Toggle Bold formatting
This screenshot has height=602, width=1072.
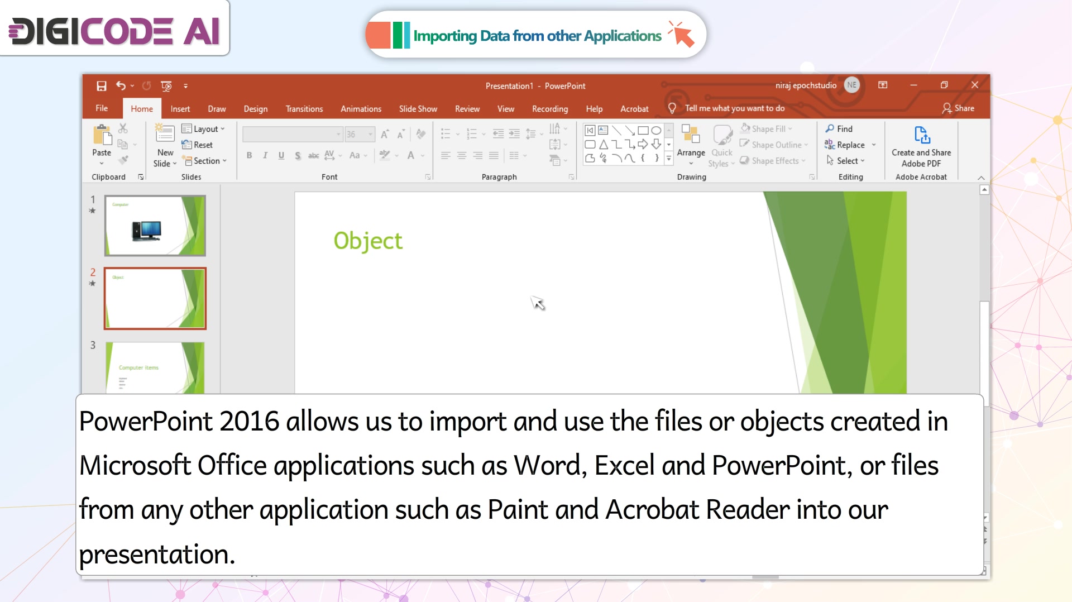tap(249, 155)
